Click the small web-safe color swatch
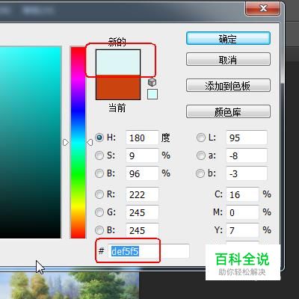This screenshot has width=299, height=299. tap(152, 94)
